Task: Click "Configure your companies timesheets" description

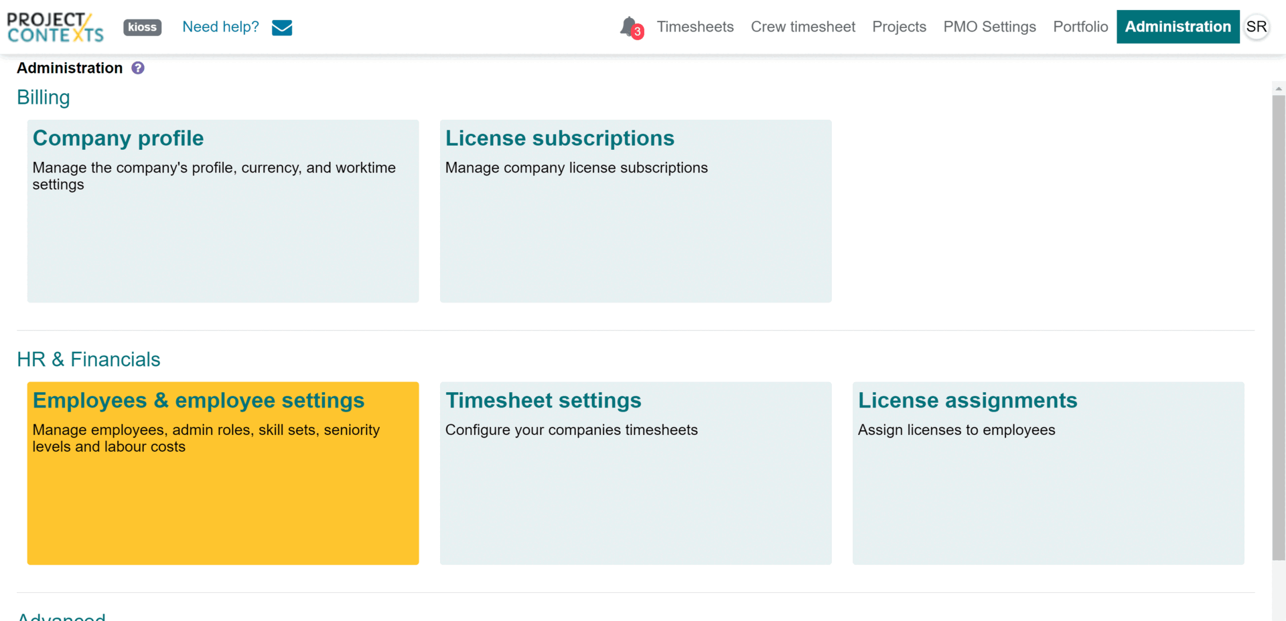Action: coord(571,430)
